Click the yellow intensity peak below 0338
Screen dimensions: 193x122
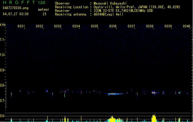point(154,118)
